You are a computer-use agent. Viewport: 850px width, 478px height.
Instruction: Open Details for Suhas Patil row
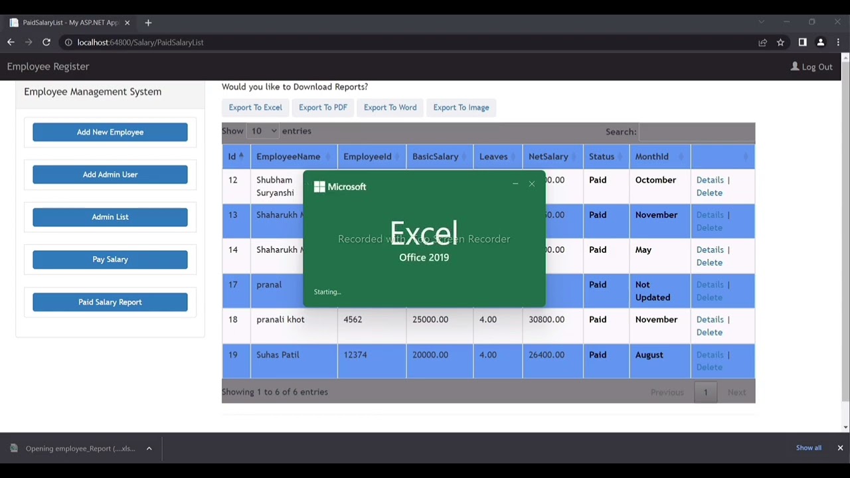pyautogui.click(x=710, y=355)
